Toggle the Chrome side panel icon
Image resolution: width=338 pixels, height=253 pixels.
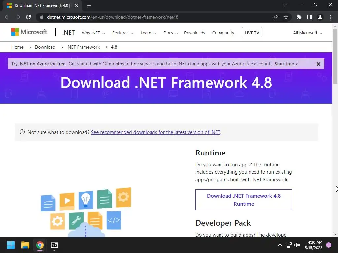310,17
